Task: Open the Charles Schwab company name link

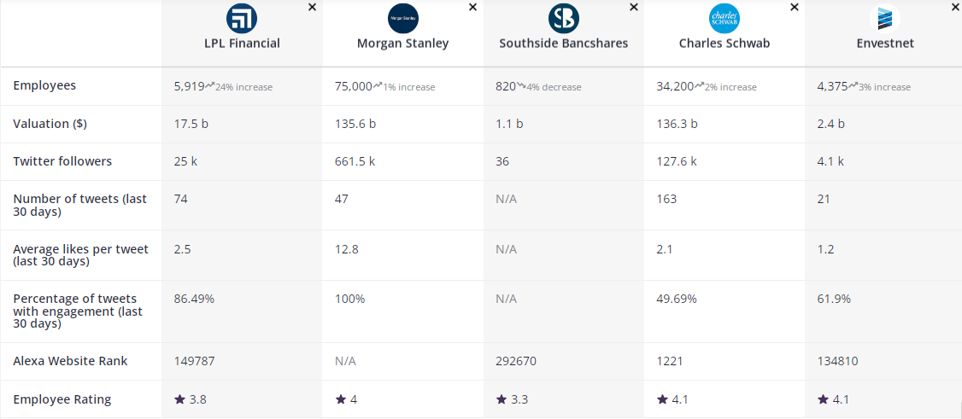Action: pos(724,44)
